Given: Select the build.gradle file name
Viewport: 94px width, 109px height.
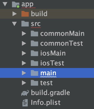Looking at the screenshot, I should 50,93.
